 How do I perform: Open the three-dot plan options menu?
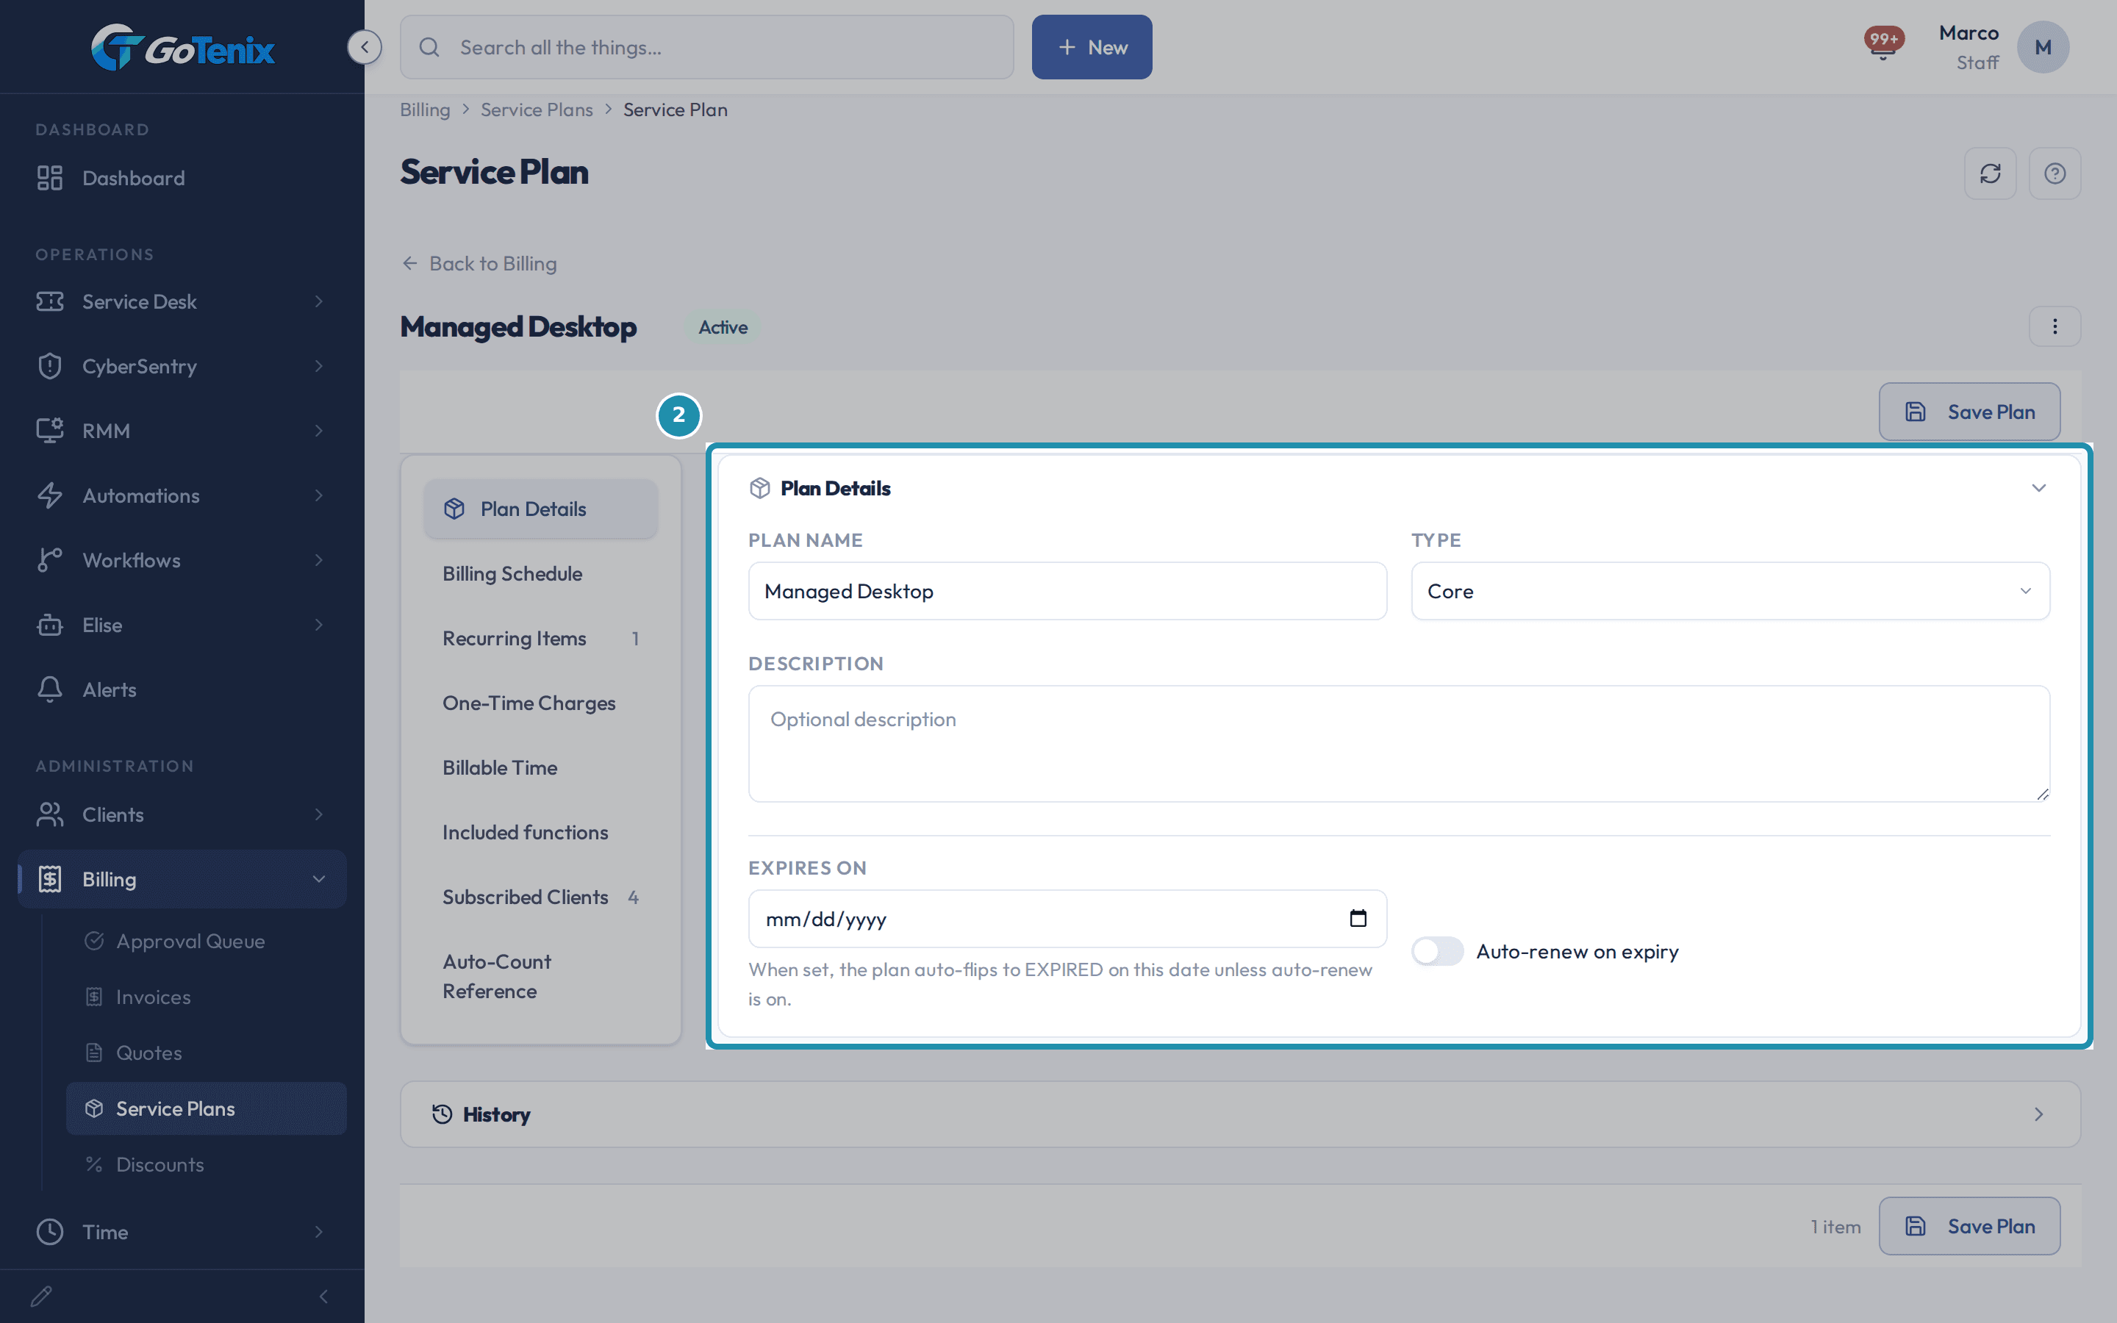2055,326
